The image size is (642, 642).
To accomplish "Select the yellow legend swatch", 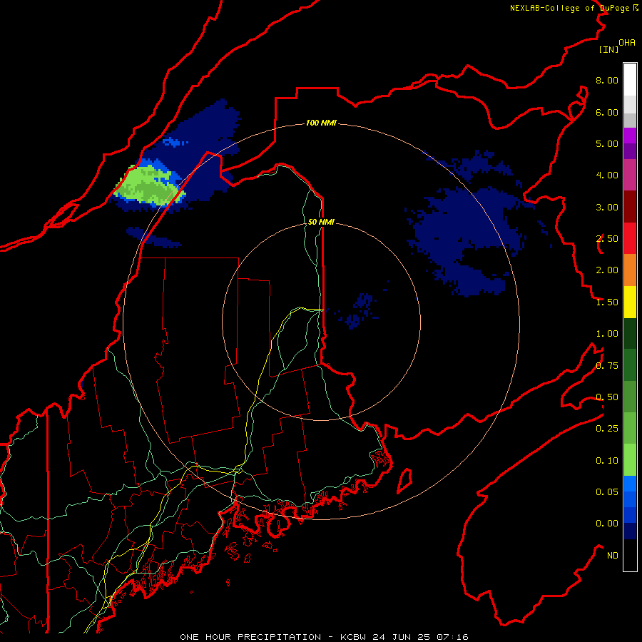I will [x=630, y=302].
